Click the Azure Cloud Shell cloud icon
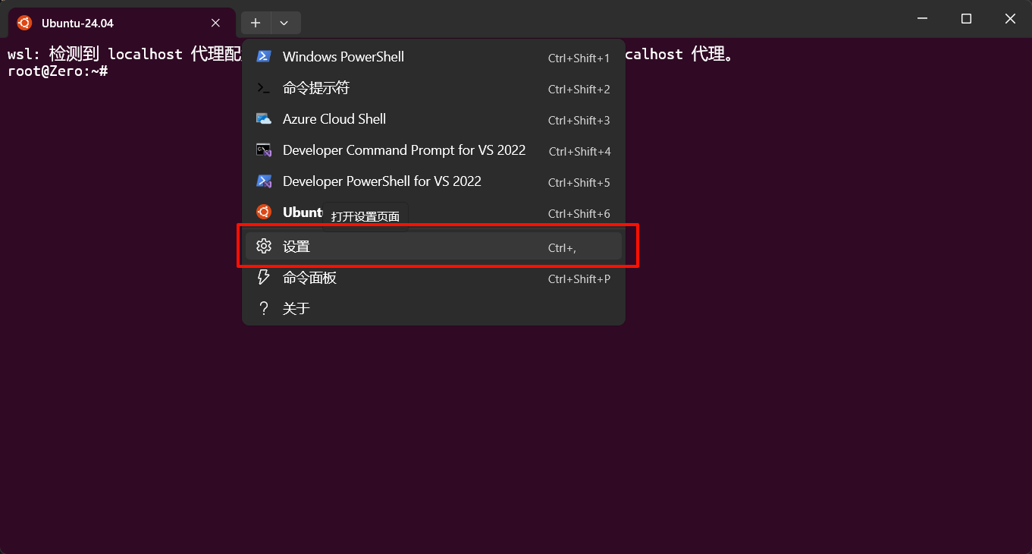1032x554 pixels. [264, 119]
